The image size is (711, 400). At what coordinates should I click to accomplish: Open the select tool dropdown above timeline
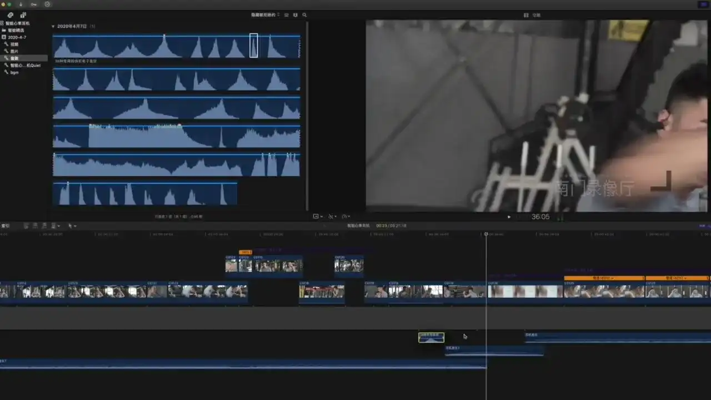coord(72,226)
